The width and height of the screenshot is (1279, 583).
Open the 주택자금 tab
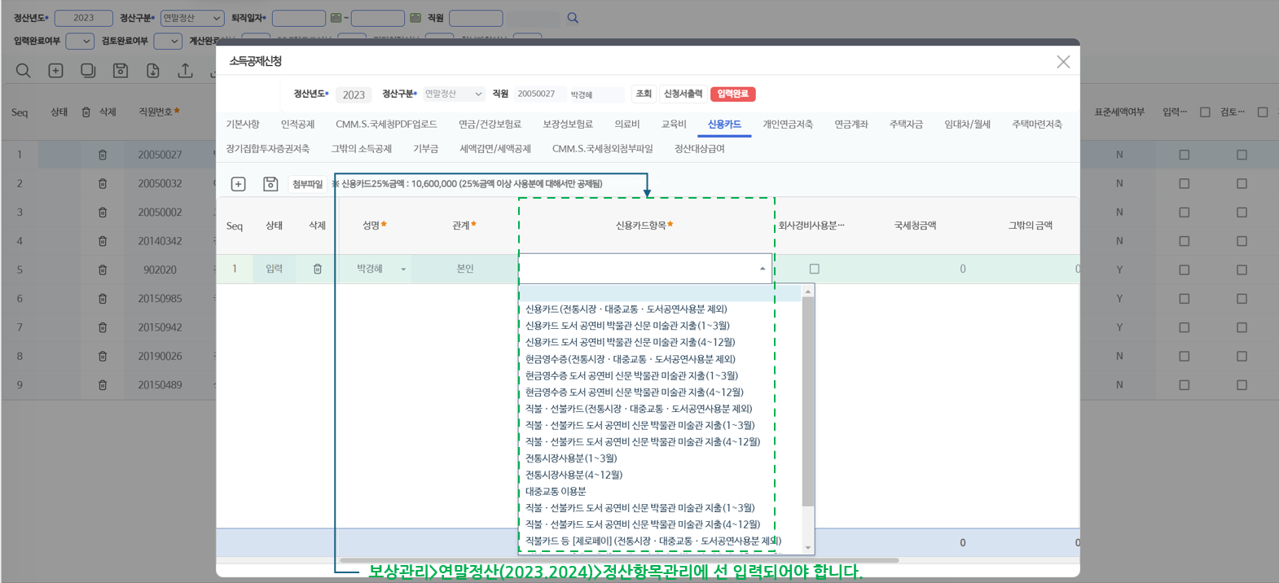(x=906, y=124)
